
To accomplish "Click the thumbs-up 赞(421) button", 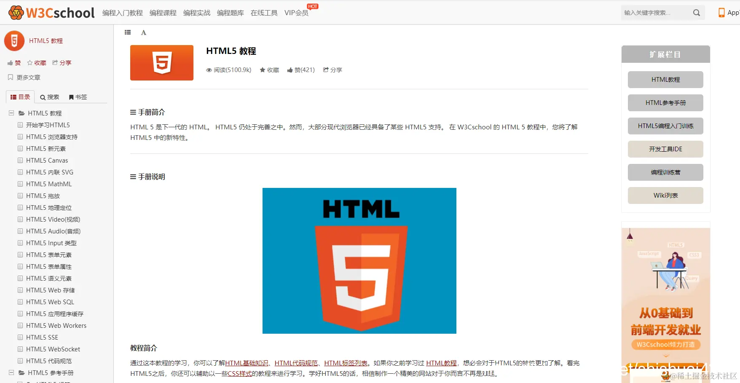I will (301, 70).
